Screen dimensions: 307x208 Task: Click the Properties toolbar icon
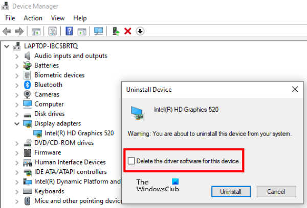point(52,31)
